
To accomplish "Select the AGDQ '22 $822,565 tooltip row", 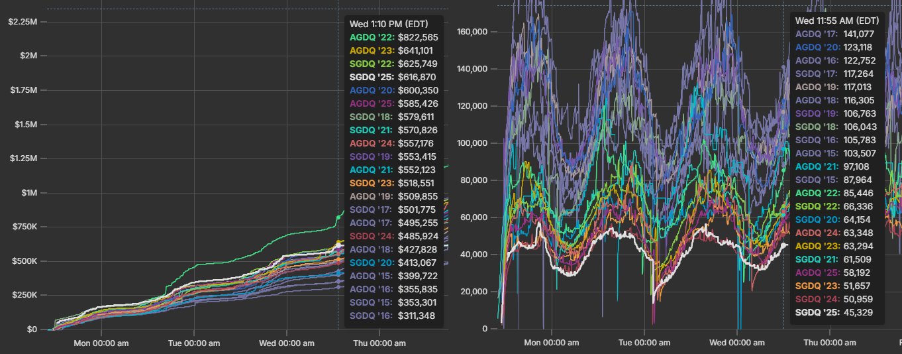I will 393,37.
